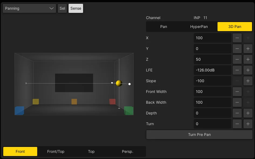Switch to the Persp. view

(127, 151)
